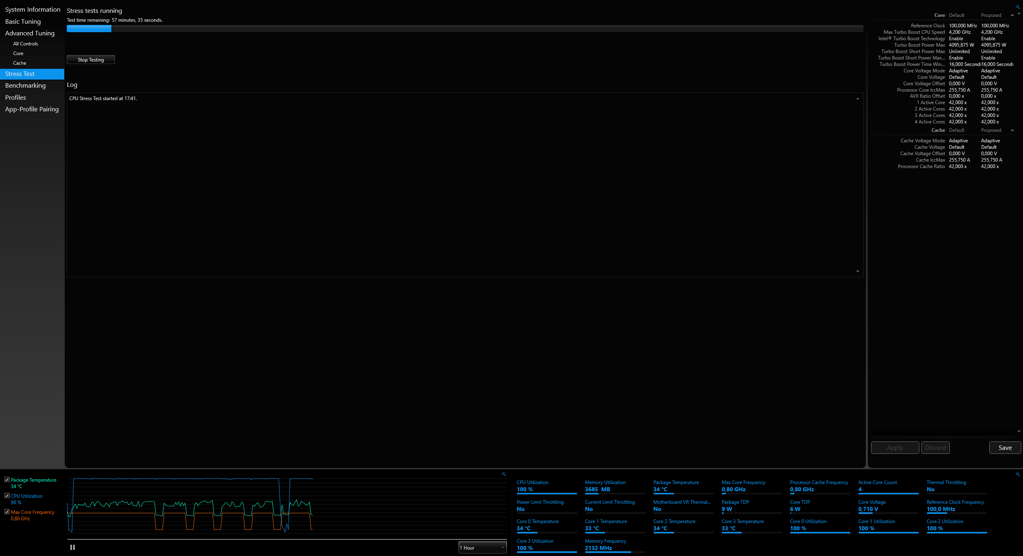Pause the monitoring graph
The image size is (1023, 556).
point(72,547)
